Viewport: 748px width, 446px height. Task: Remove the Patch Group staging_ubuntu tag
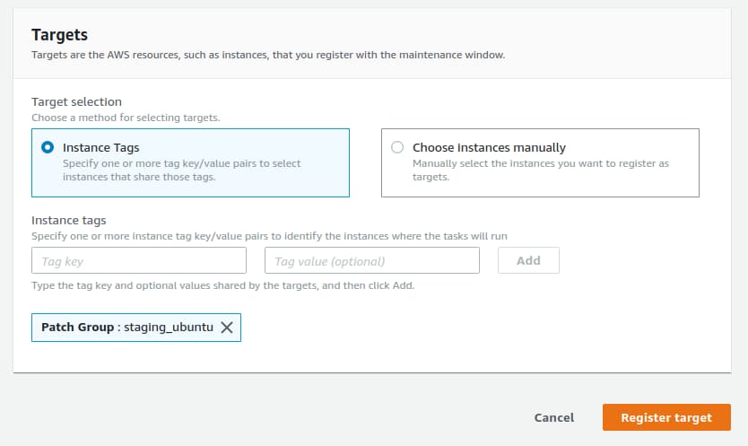[x=227, y=328]
